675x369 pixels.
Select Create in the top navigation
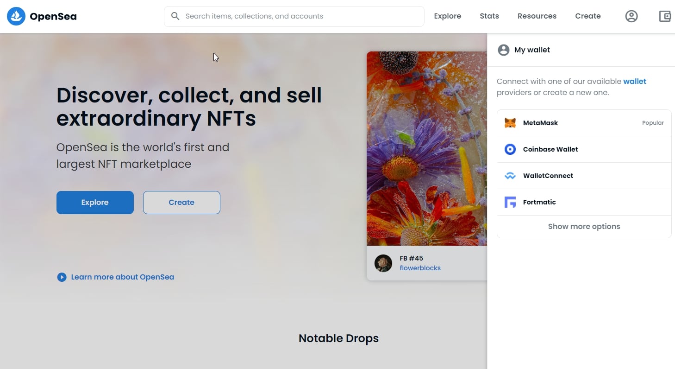(588, 16)
